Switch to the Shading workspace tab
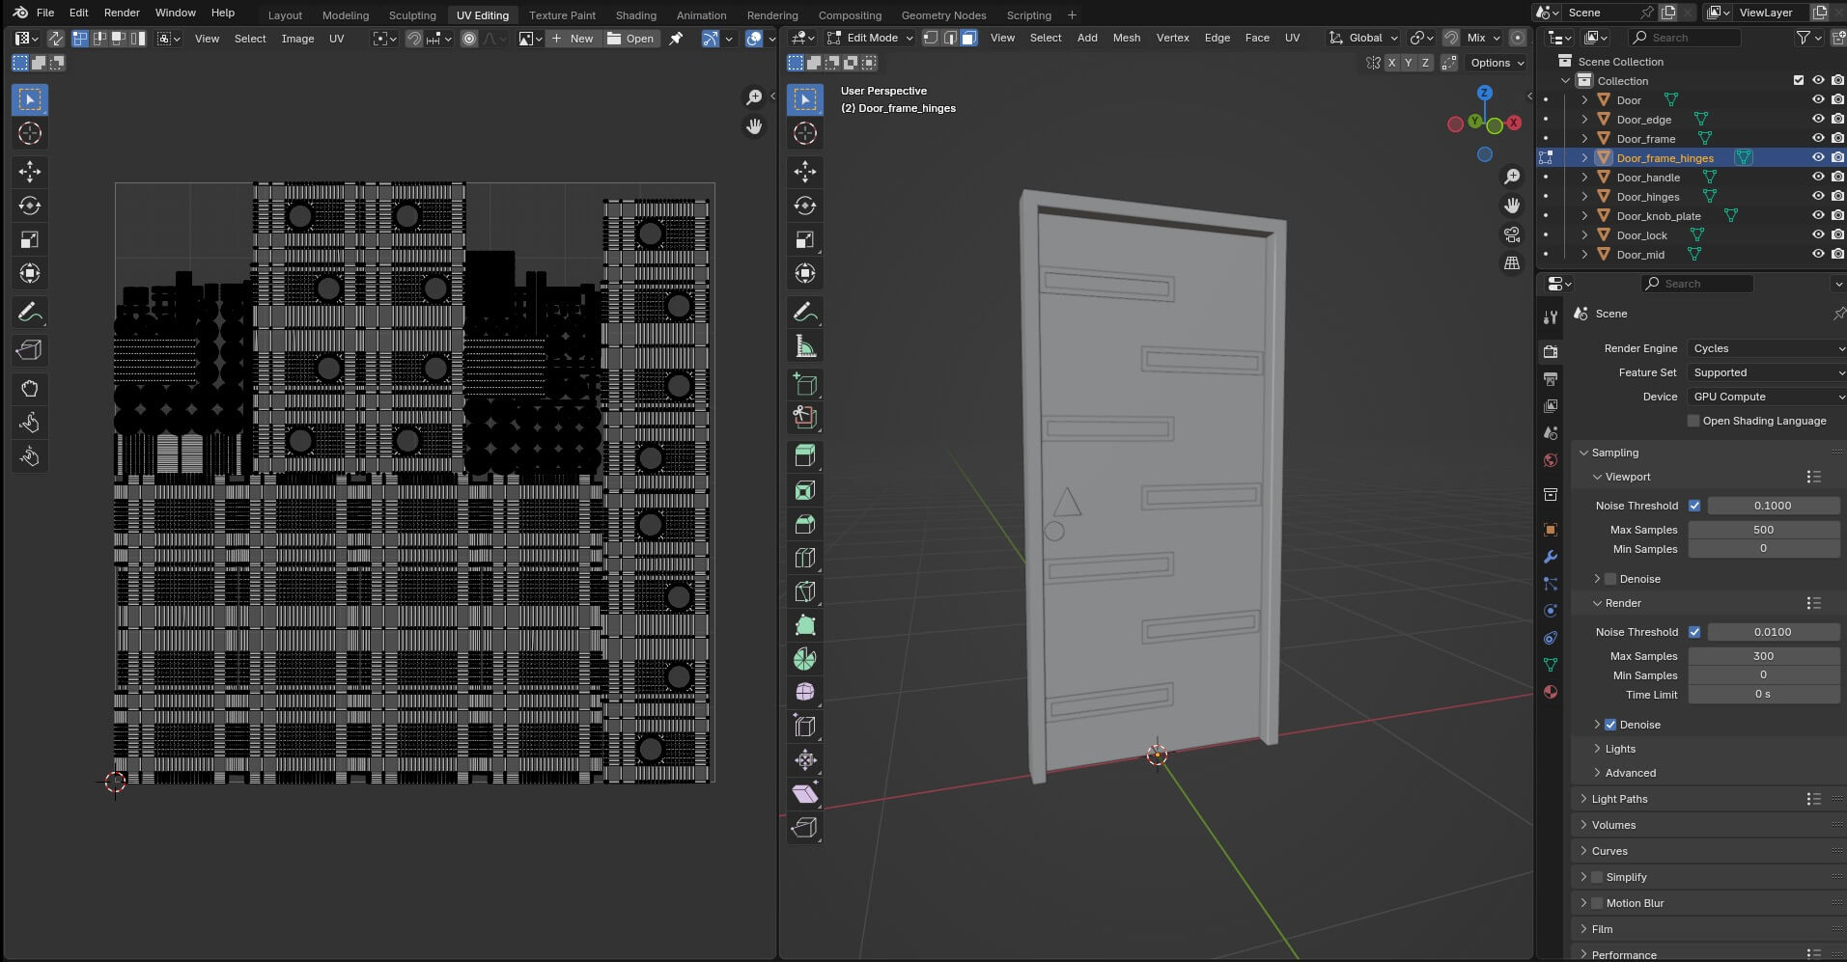The height and width of the screenshot is (962, 1847). click(x=635, y=14)
